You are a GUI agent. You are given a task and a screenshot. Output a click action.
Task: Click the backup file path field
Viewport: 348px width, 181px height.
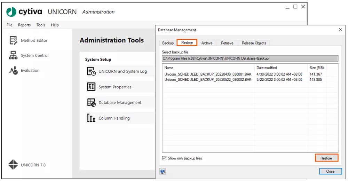(250, 58)
